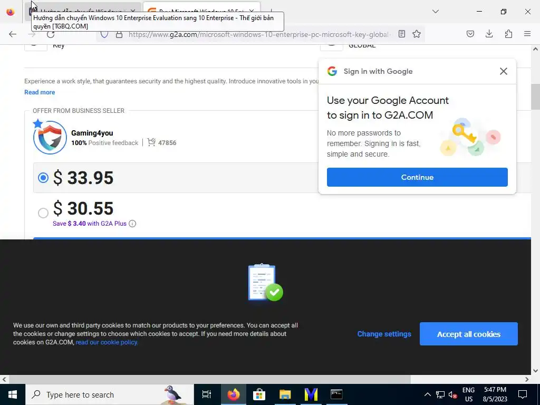The width and height of the screenshot is (540, 405).
Task: Open the read our cookie policy link
Action: (107, 342)
